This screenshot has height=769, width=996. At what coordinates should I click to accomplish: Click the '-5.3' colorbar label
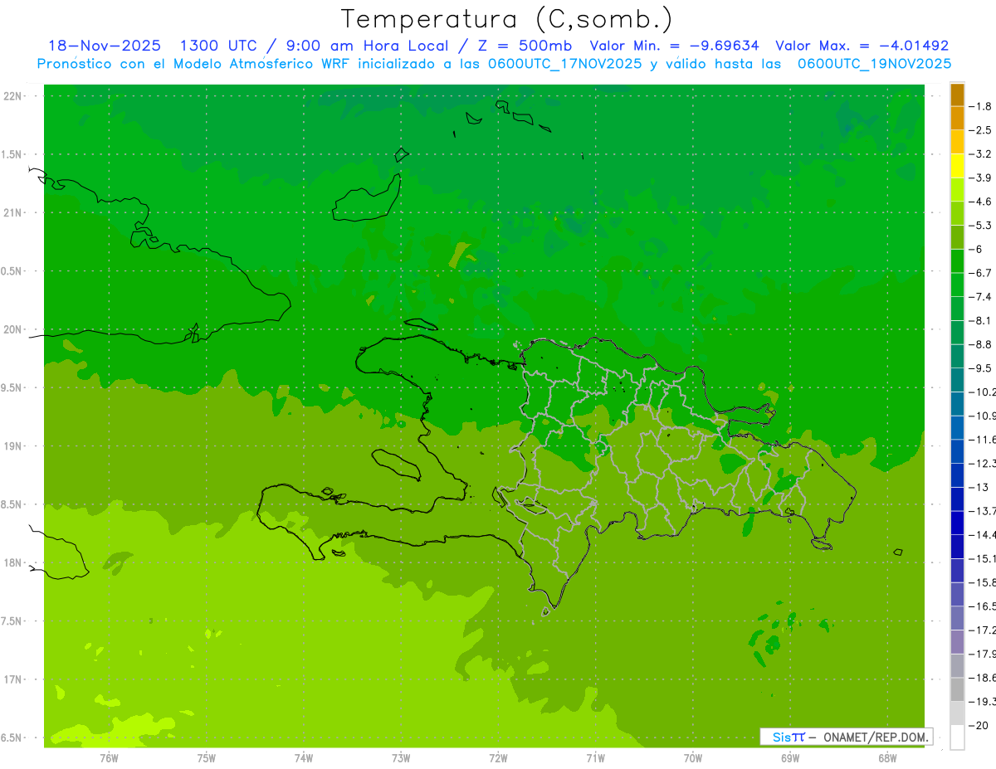pyautogui.click(x=980, y=225)
